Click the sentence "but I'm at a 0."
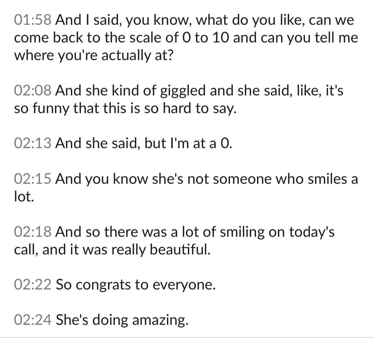The image size is (374, 338). pos(188,143)
